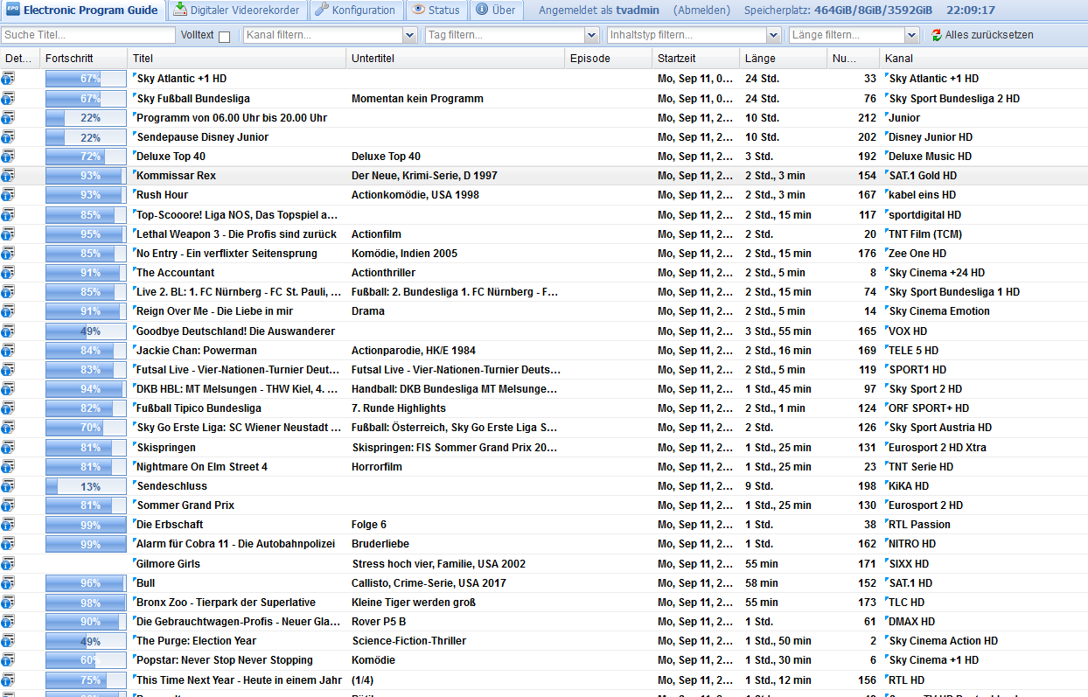Sort by Titel column header

click(237, 58)
